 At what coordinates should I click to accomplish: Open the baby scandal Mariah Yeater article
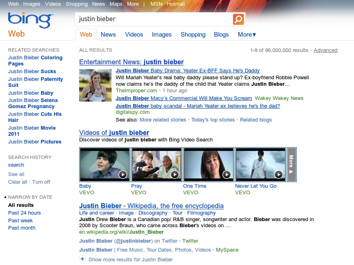coord(198,106)
